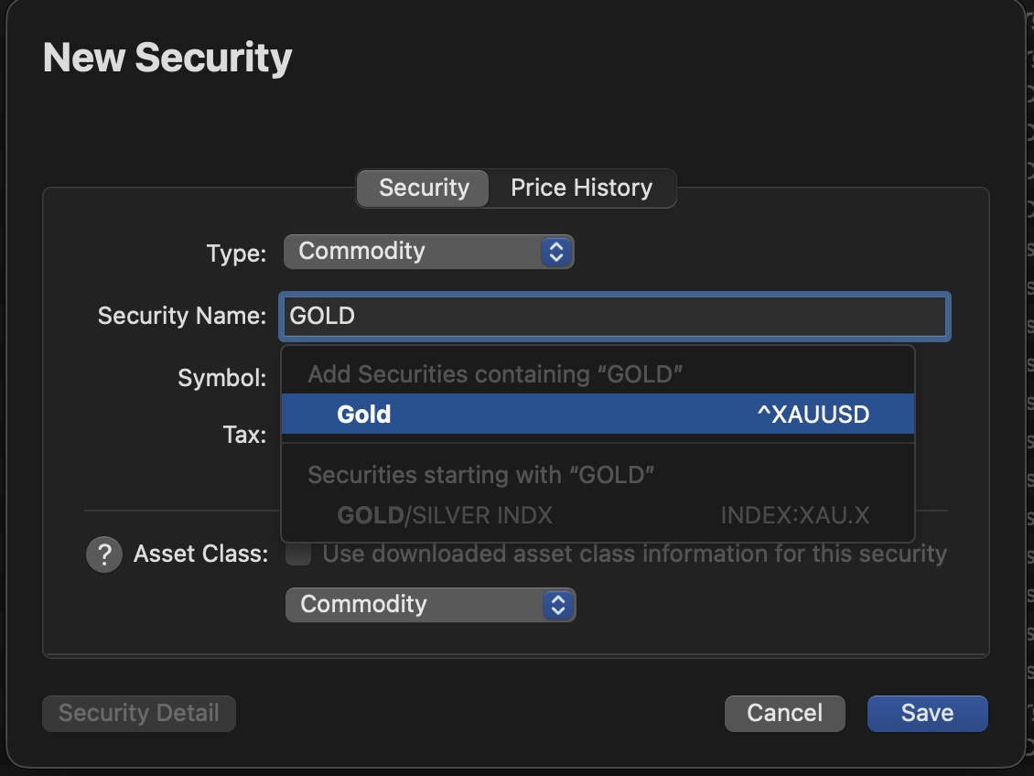Click the "Add Securities containing GOLD" header
This screenshot has height=776, width=1034.
(496, 374)
